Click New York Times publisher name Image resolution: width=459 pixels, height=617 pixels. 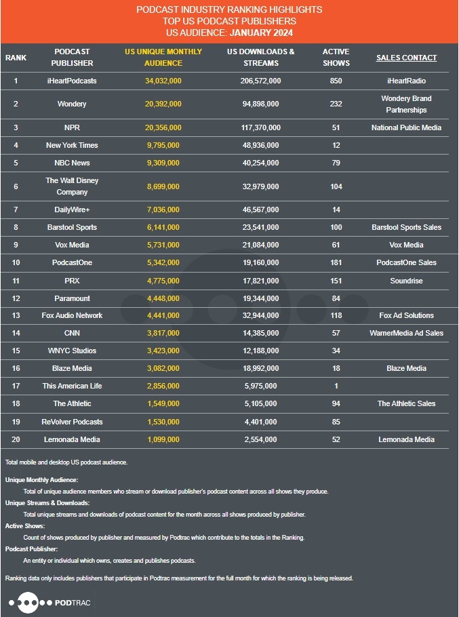[x=72, y=145]
